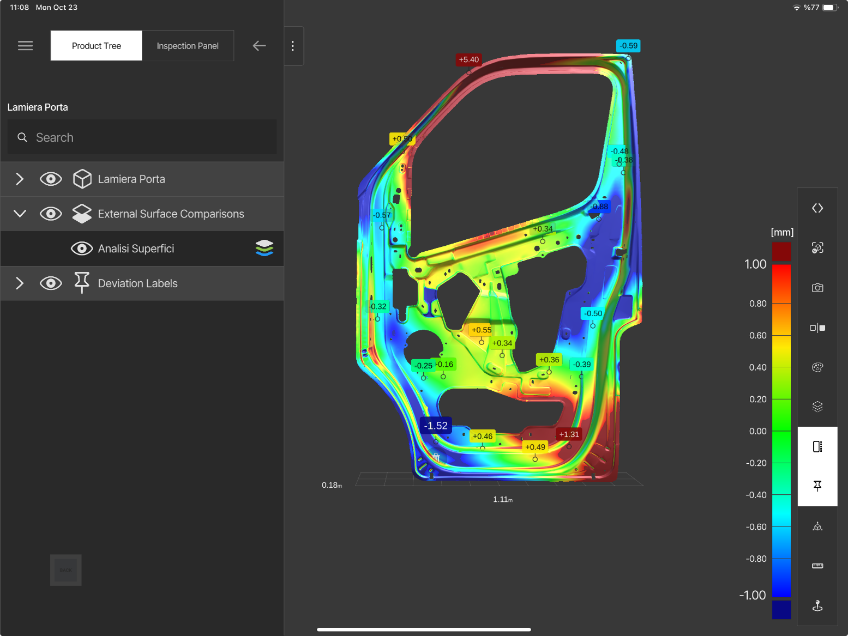This screenshot has height=636, width=848.
Task: Click the layers icon in right toolbar
Action: [x=817, y=407]
